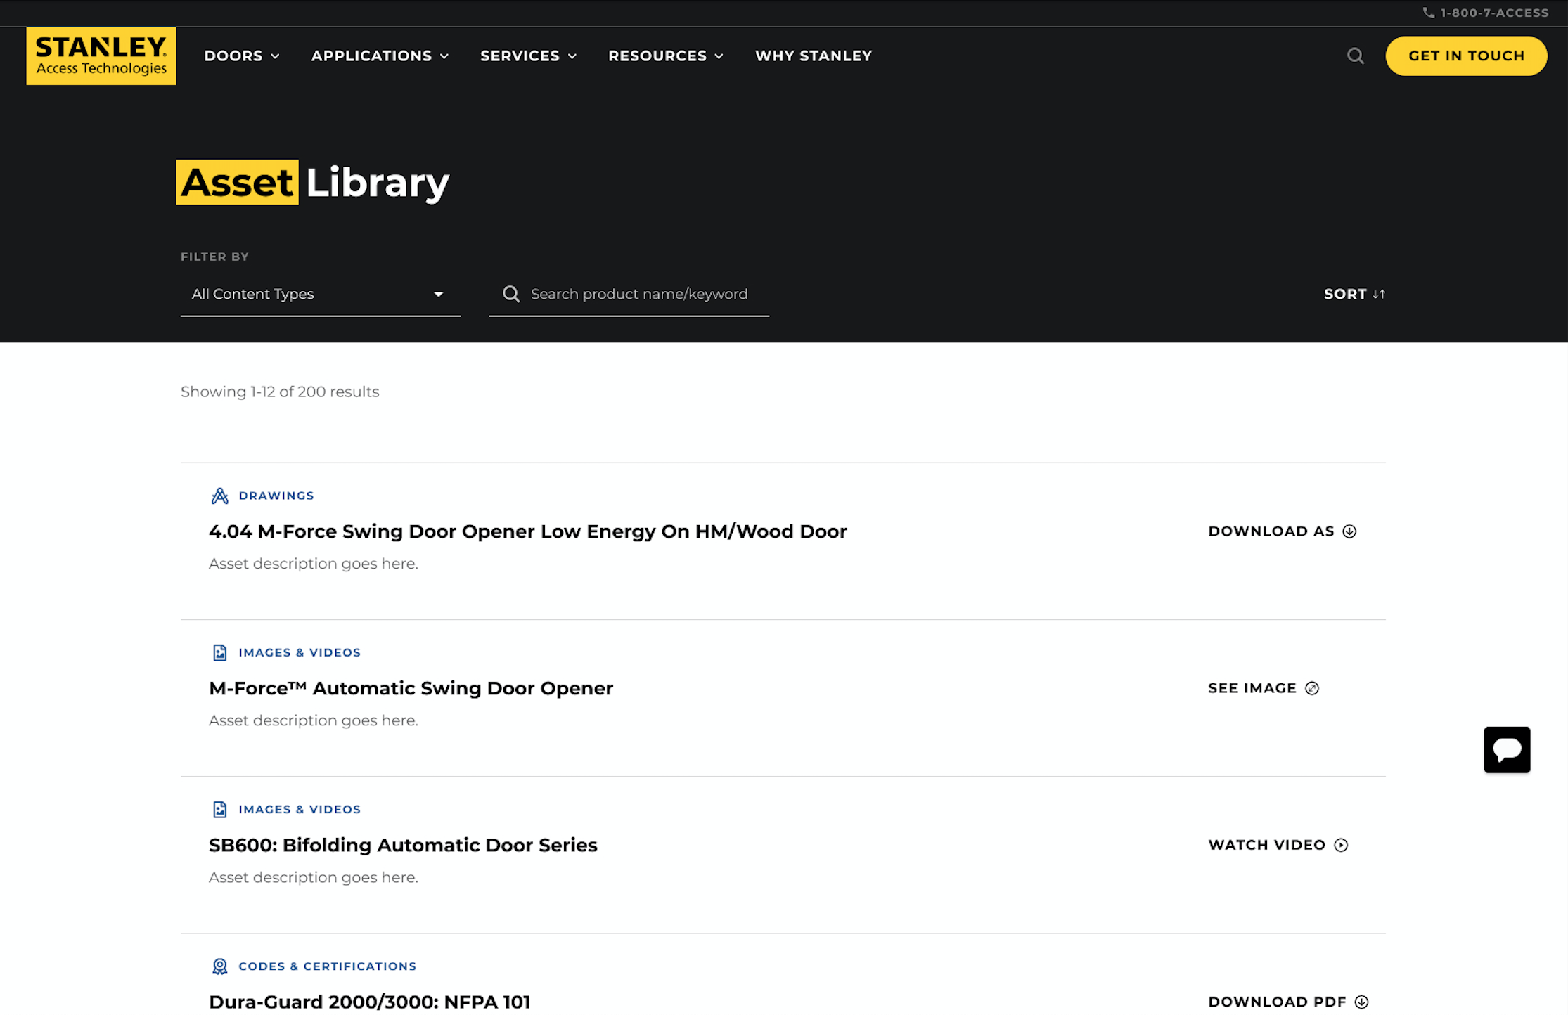Open the live chat bubble widget
Viewport: 1568px width, 1015px height.
[1506, 749]
